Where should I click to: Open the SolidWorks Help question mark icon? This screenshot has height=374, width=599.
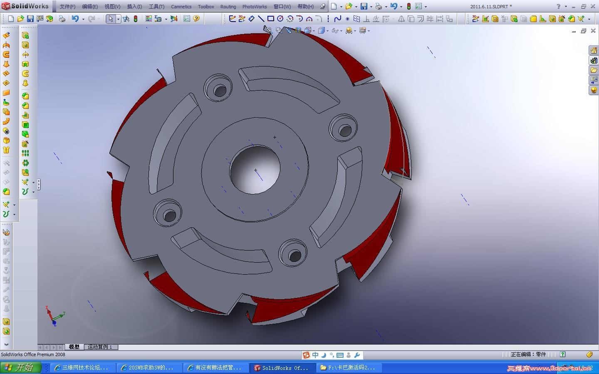(x=196, y=19)
